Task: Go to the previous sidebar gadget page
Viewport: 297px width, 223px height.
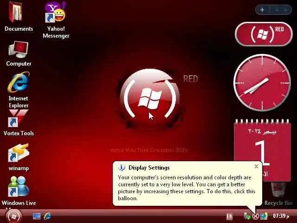Action: tap(277, 10)
